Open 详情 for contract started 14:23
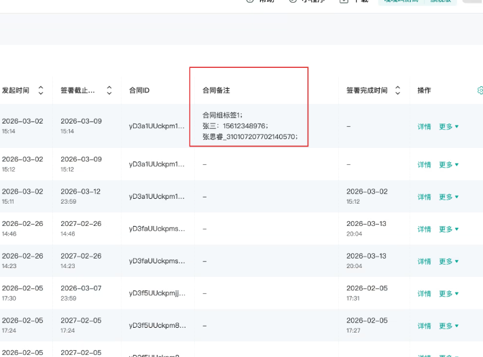Image resolution: width=483 pixels, height=357 pixels. coord(424,261)
